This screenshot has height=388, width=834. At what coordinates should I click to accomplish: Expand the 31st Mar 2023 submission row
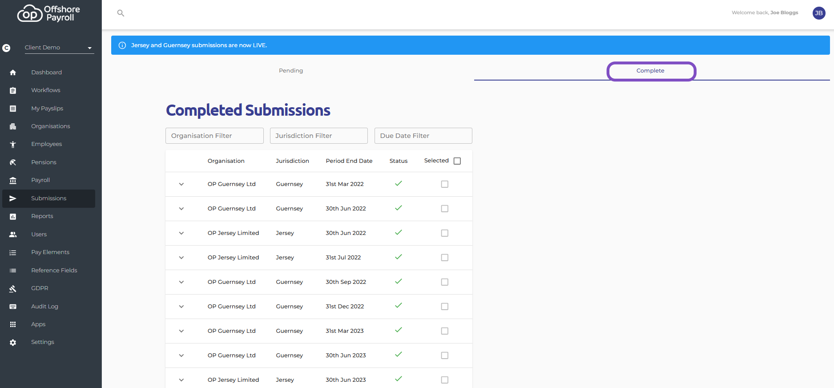pos(181,331)
